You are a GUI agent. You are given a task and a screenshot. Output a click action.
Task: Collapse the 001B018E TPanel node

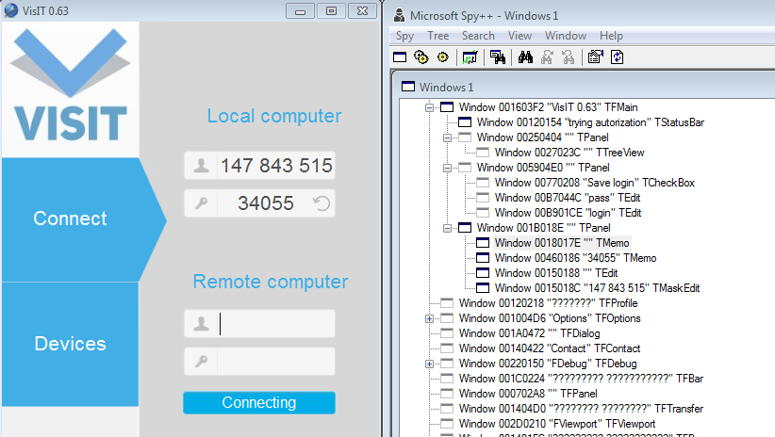448,228
